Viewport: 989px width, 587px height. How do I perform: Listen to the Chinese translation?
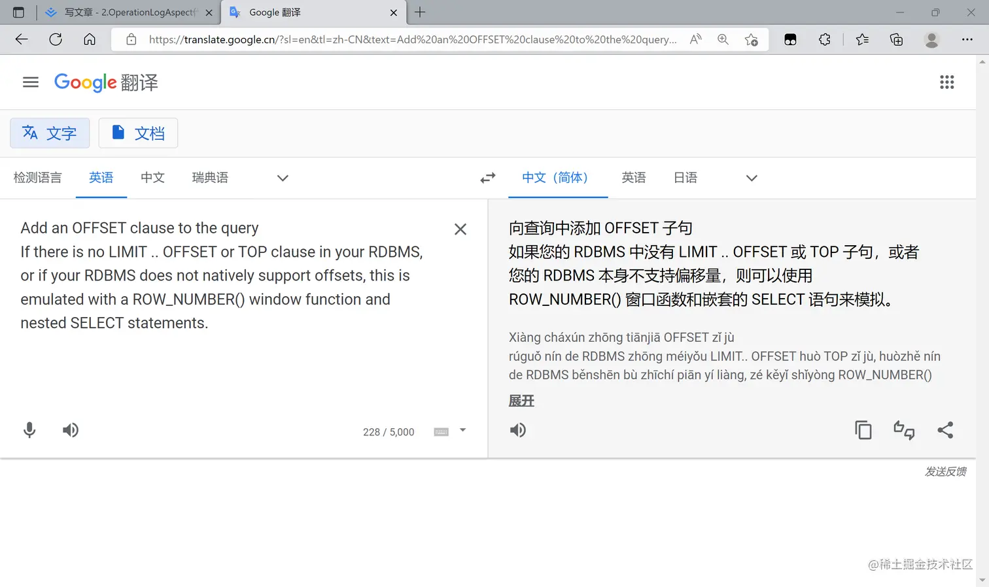click(517, 429)
